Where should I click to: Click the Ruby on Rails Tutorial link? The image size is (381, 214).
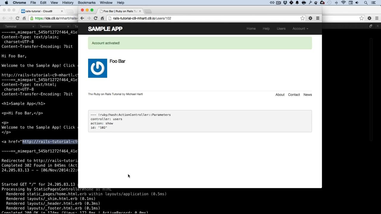107,94
